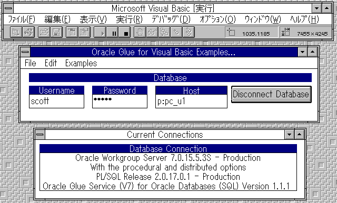Open the Menu Design window icon
Screen dimensions: 337x203
[72, 32]
